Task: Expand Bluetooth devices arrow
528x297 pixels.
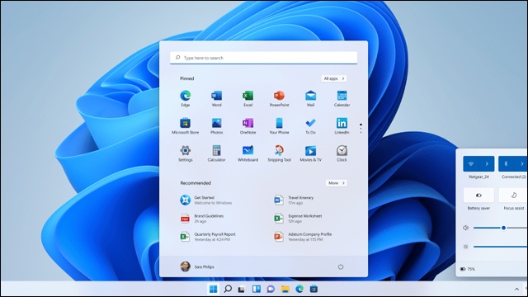Action: pyautogui.click(x=521, y=163)
